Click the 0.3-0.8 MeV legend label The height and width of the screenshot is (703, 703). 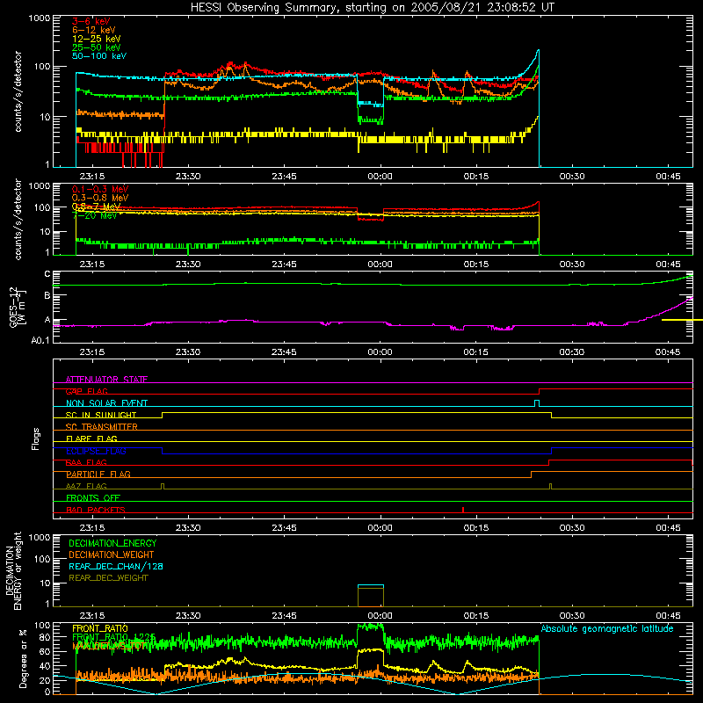pos(100,198)
